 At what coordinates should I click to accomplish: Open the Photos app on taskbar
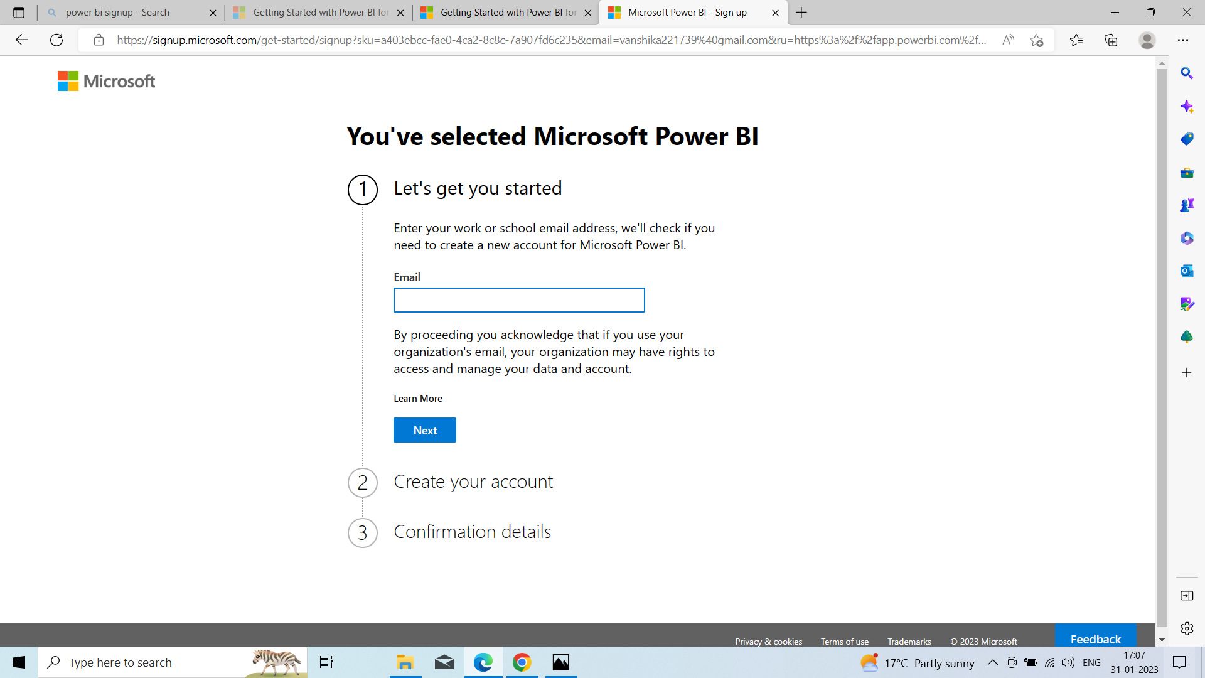561,662
